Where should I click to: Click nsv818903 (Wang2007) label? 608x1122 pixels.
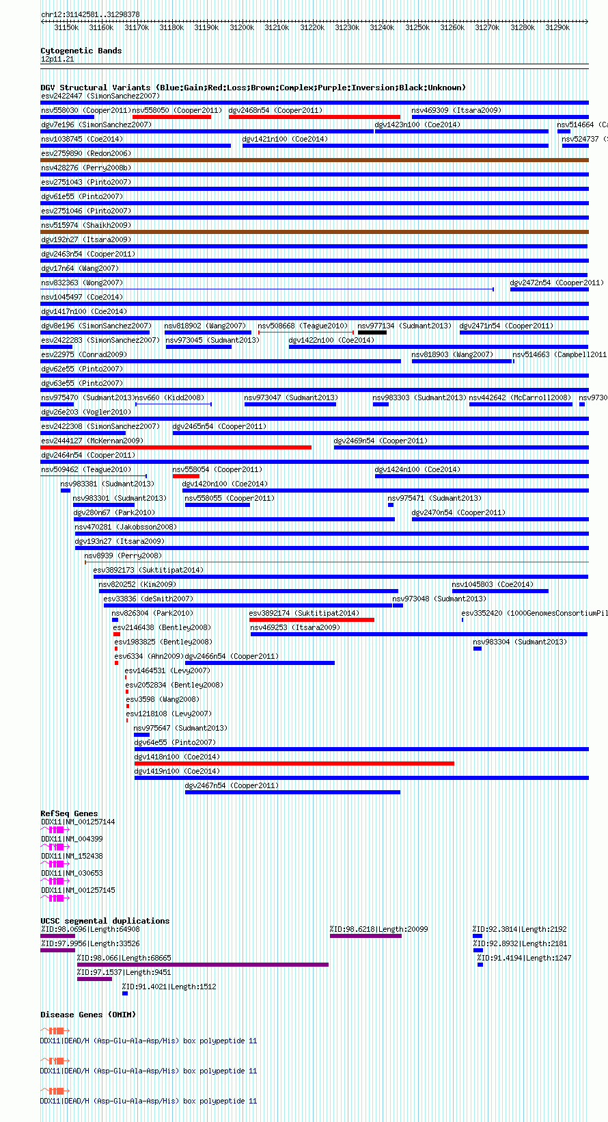pyautogui.click(x=452, y=354)
